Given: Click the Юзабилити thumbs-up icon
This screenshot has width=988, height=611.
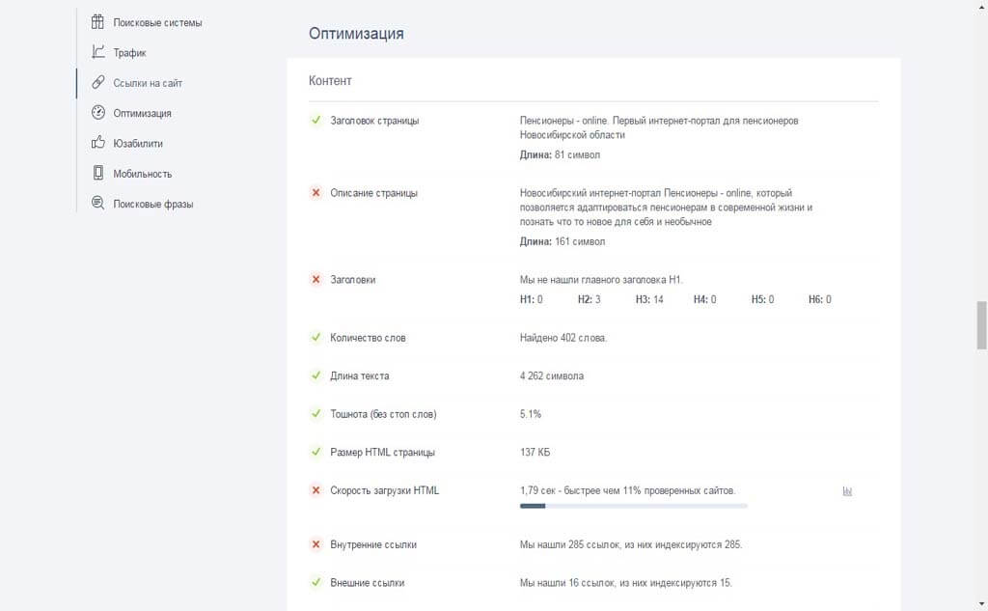Looking at the screenshot, I should tap(97, 143).
